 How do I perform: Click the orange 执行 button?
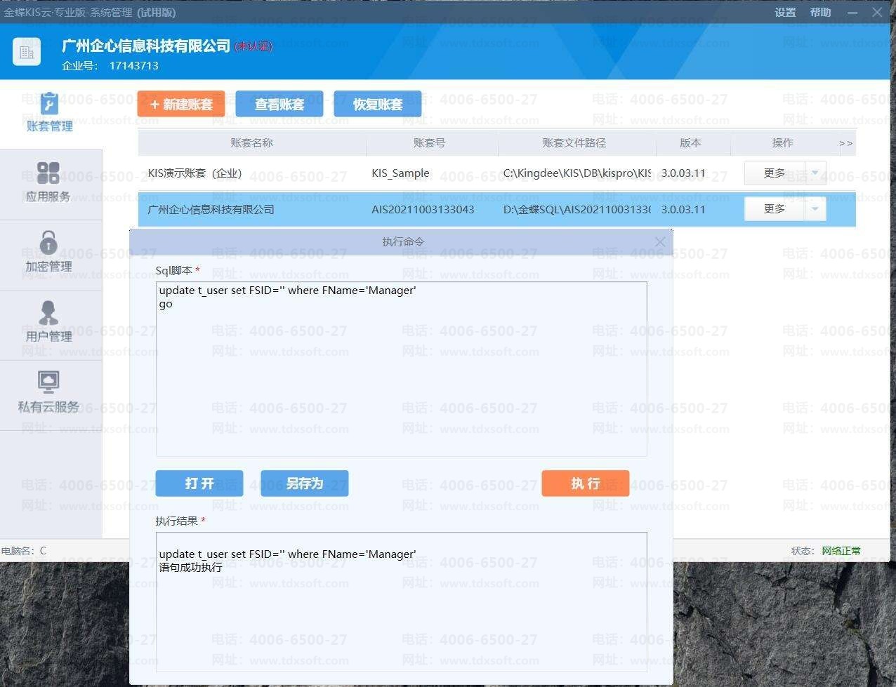pos(586,483)
